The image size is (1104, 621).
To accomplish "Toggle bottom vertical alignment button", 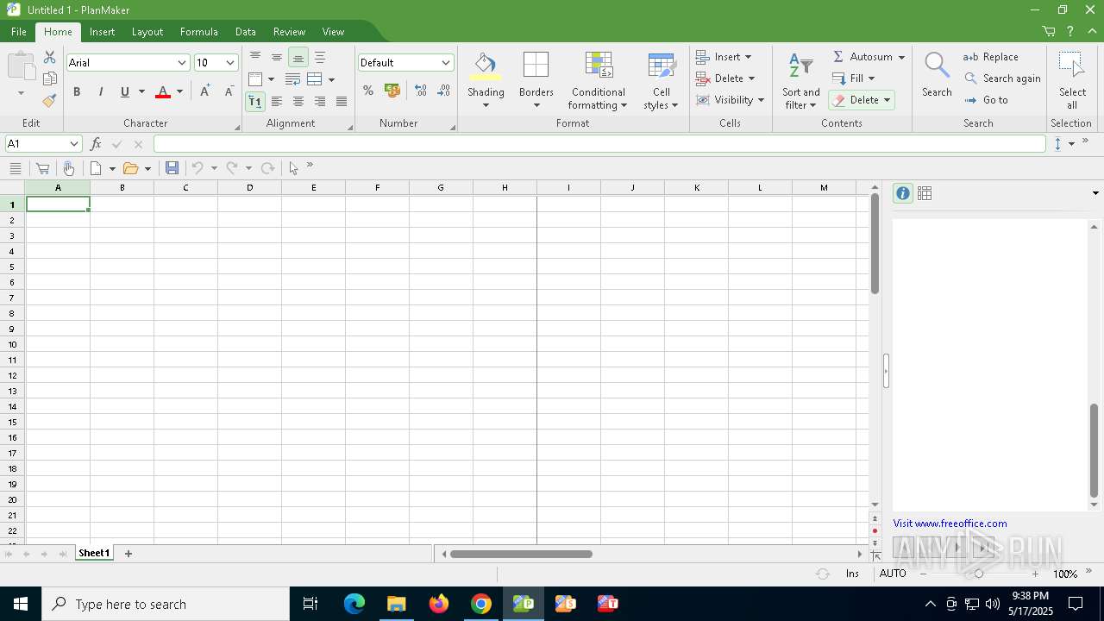I will 298,57.
